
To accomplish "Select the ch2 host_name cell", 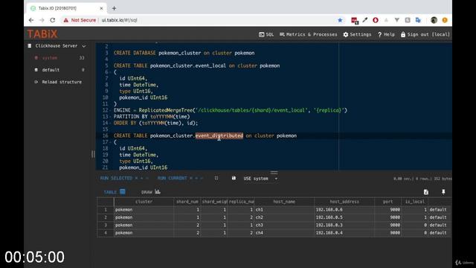I will pos(284,217).
